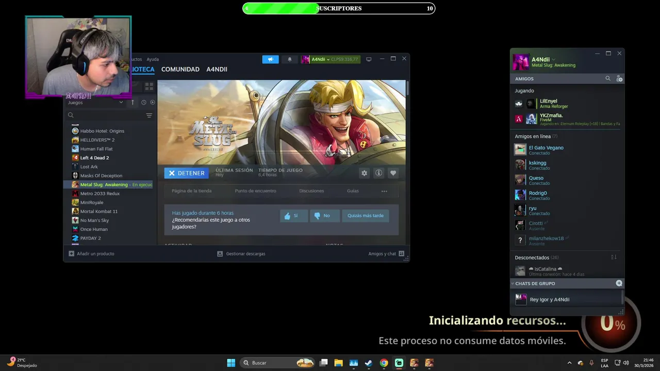Open the Steam announcements megaphone button

click(x=270, y=59)
